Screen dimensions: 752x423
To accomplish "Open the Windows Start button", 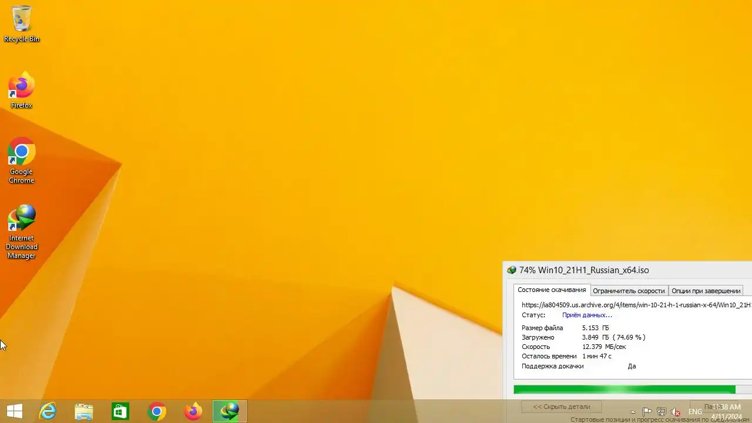I will (15, 411).
